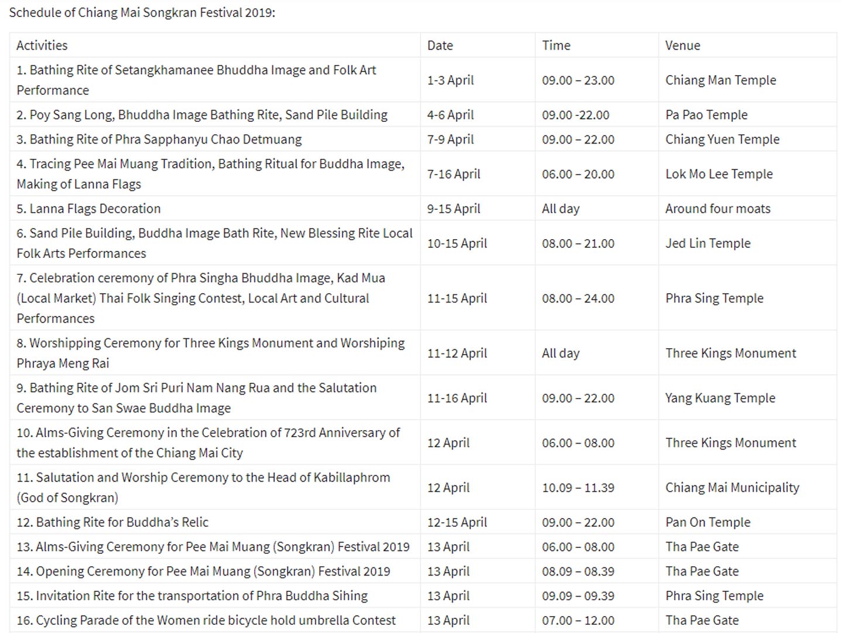Image resolution: width=841 pixels, height=633 pixels.
Task: Select the 09.09 – 09.39 time cell
Action: click(578, 596)
